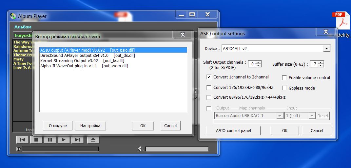
Task: Confirm output mode selection with OK
Action: point(143,126)
